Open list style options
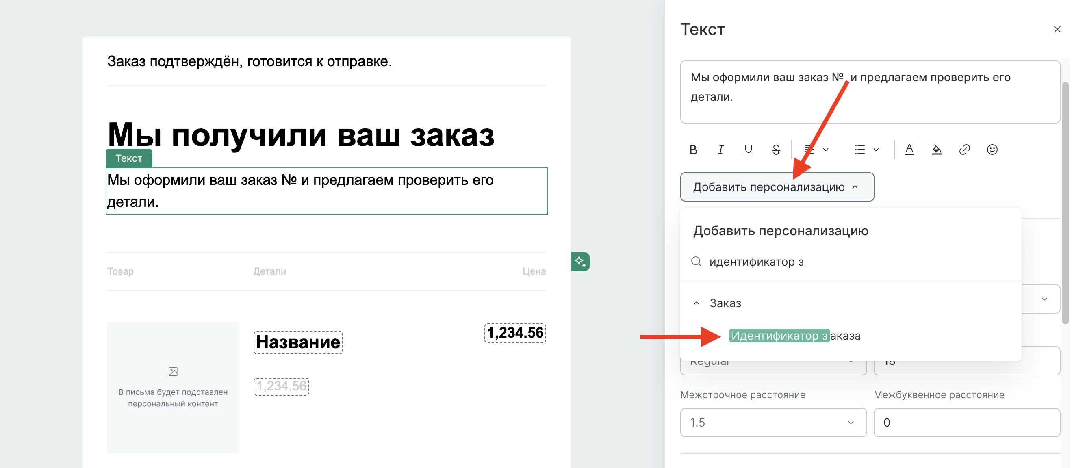The image size is (1085, 468). coord(866,149)
